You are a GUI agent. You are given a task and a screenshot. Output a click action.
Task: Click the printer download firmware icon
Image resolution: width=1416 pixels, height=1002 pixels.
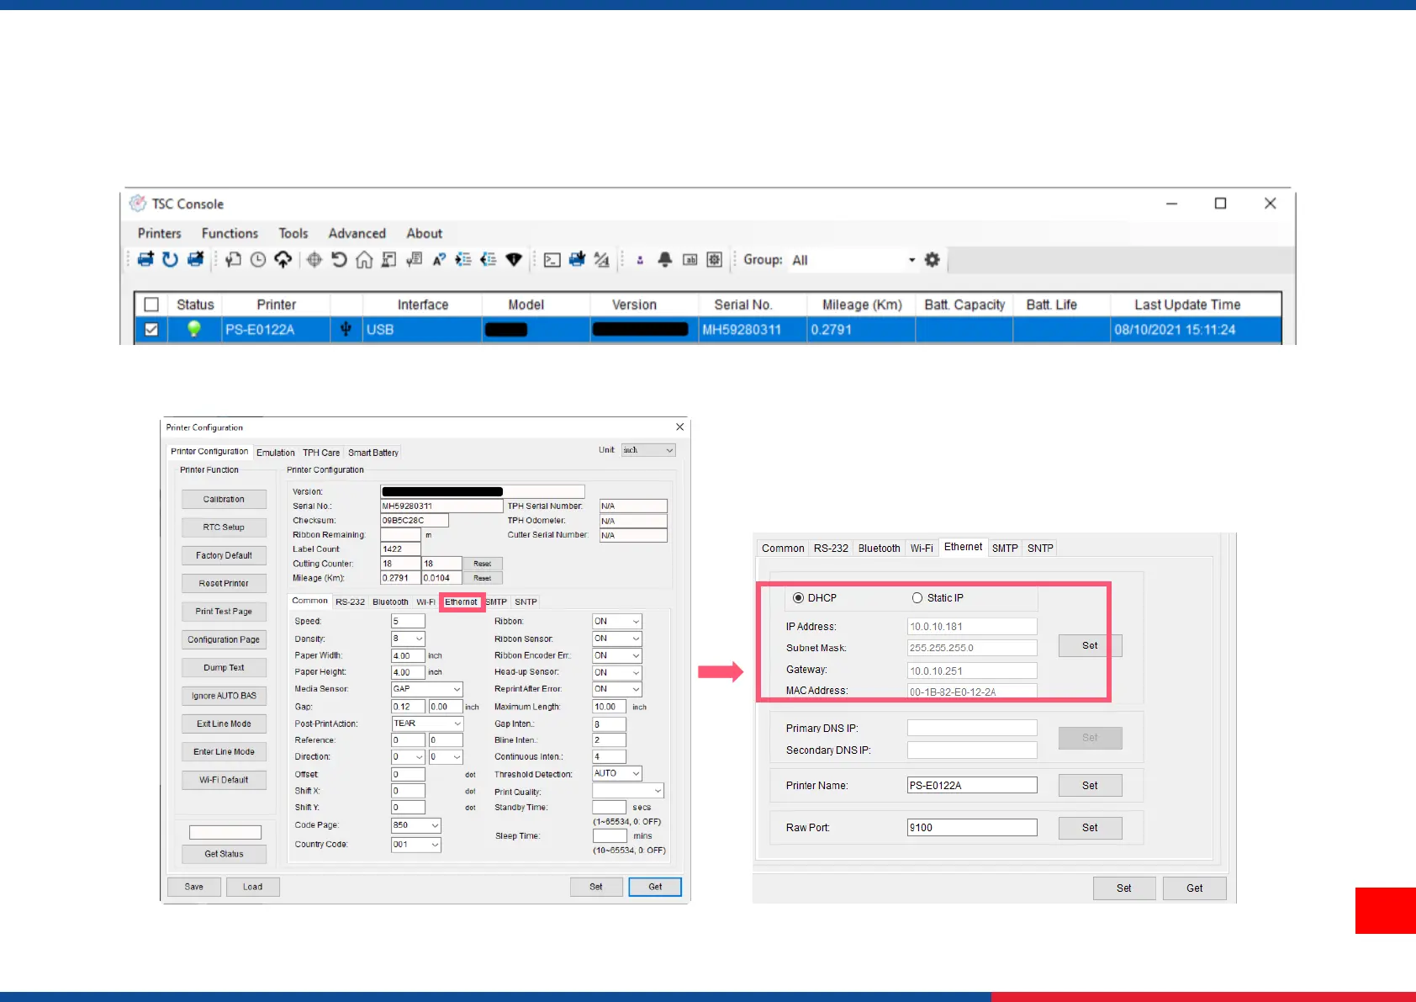[577, 259]
